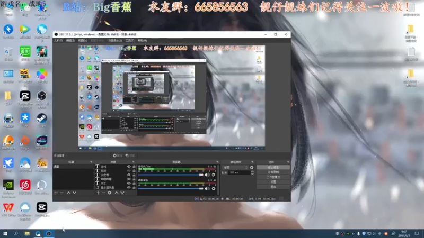Open transition properties gear in 转场特效 panel

(252, 168)
